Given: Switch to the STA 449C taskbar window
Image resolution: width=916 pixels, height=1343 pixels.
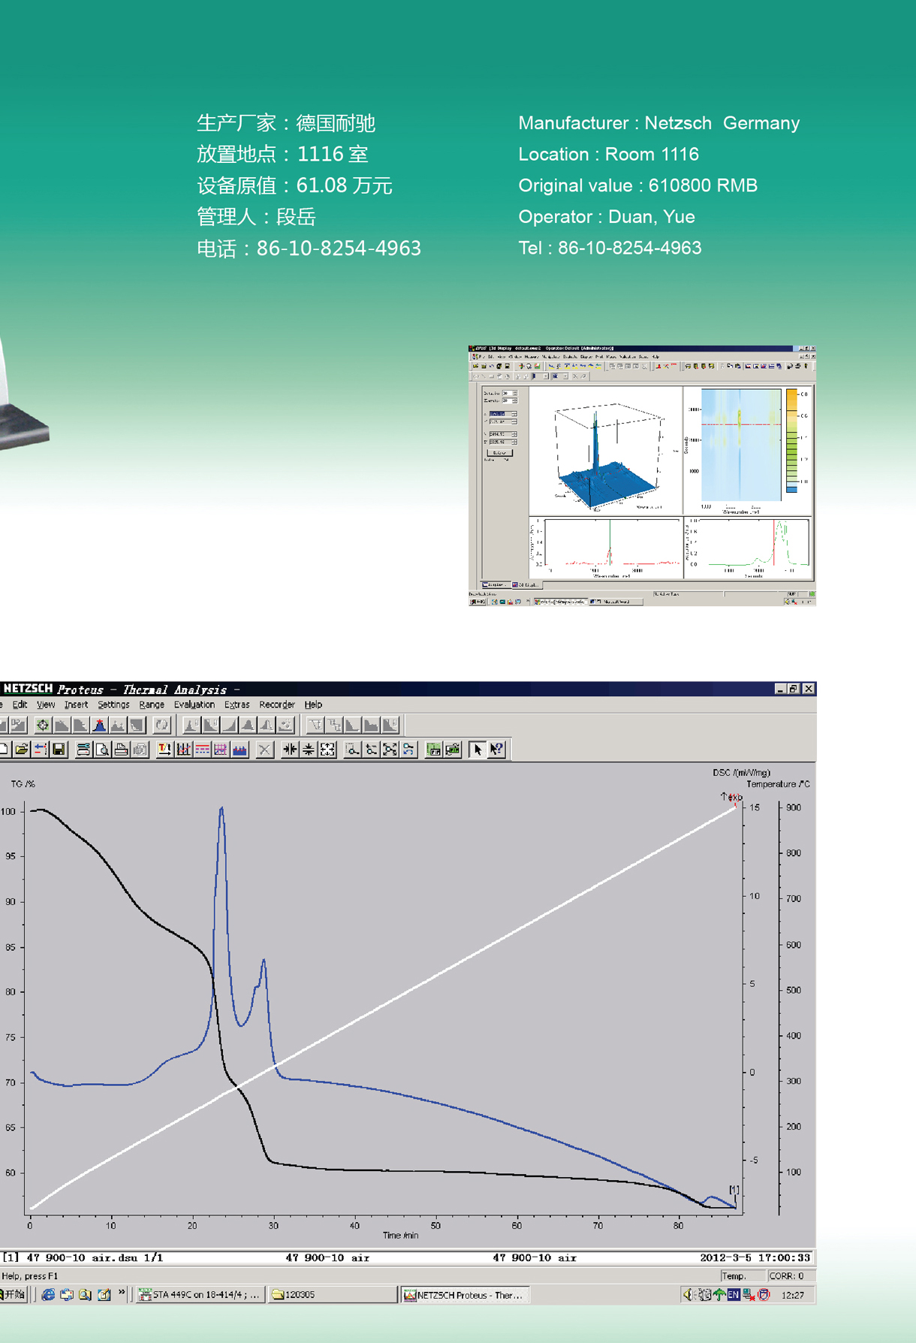Looking at the screenshot, I should (200, 1294).
